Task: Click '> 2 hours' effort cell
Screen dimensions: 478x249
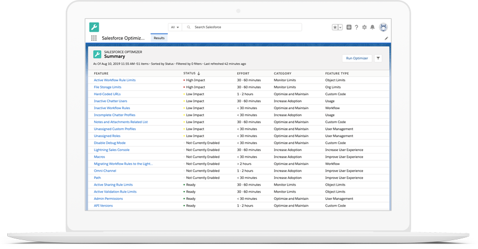Action: [x=244, y=164]
